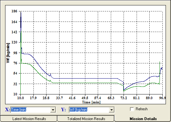Image resolution: width=171 pixels, height=122 pixels.
Task: Click the 186 tick label on Wf axis
Action: click(x=14, y=11)
